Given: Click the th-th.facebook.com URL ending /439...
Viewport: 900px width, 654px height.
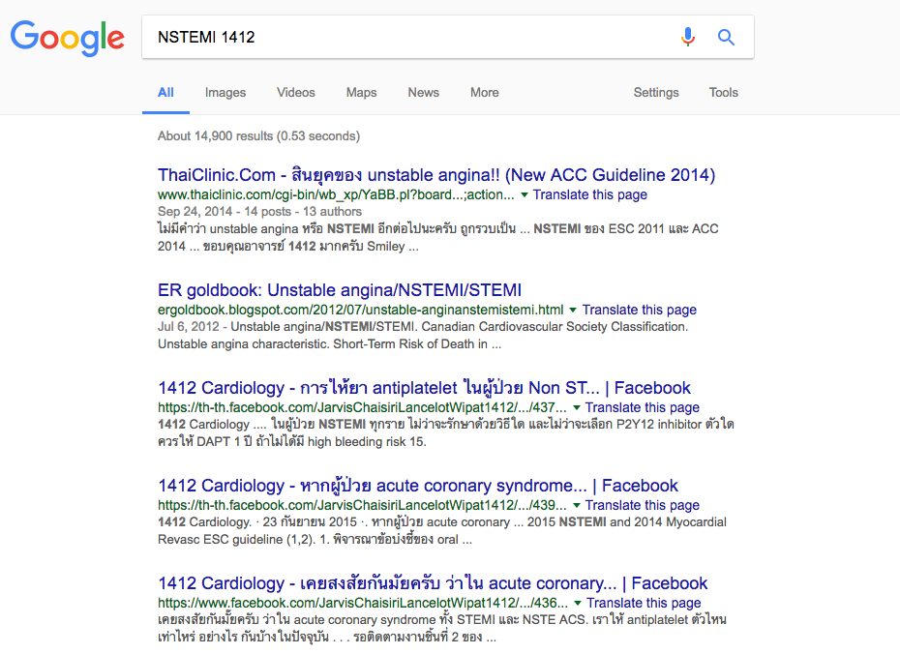Looking at the screenshot, I should (x=362, y=505).
